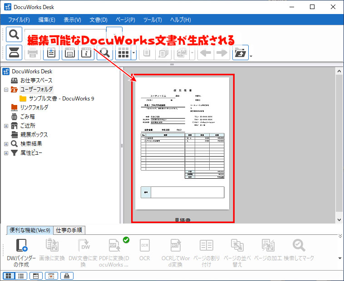Open plugin bar overflow arrow

(x=340, y=258)
